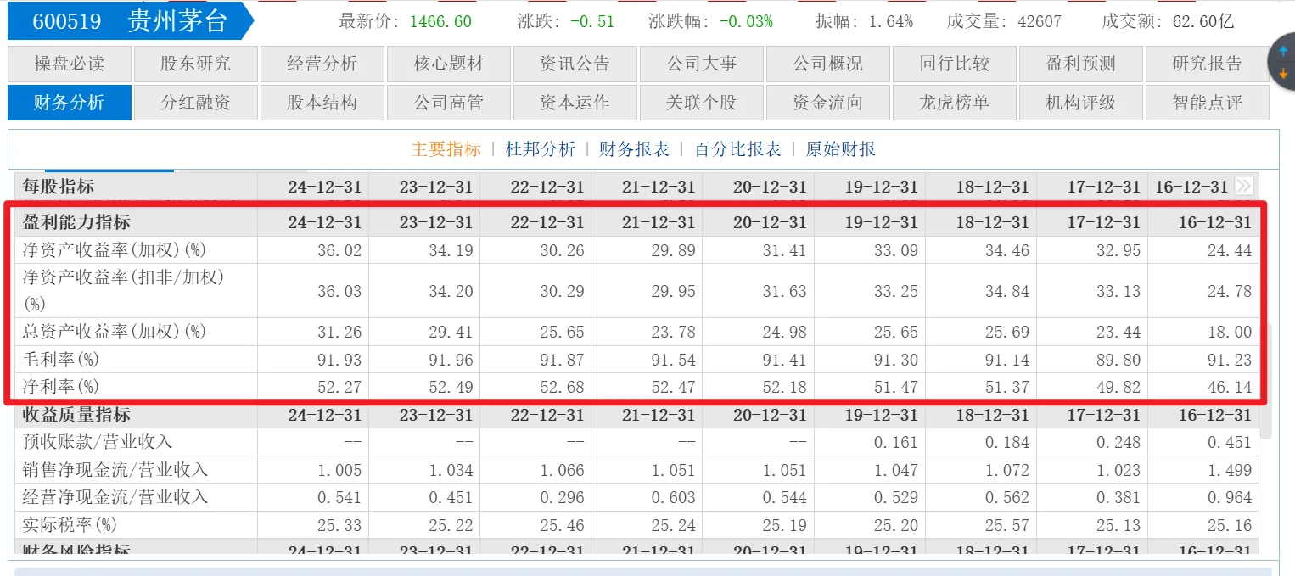Select 资本运作 tab
The image size is (1295, 576).
[575, 103]
